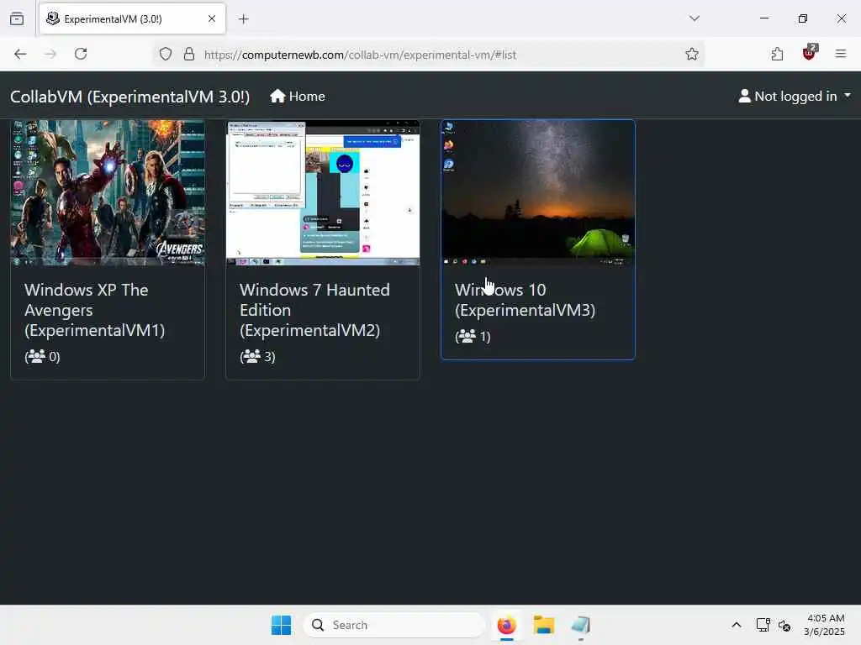View site security padlock information
This screenshot has height=645, width=861.
tap(189, 55)
